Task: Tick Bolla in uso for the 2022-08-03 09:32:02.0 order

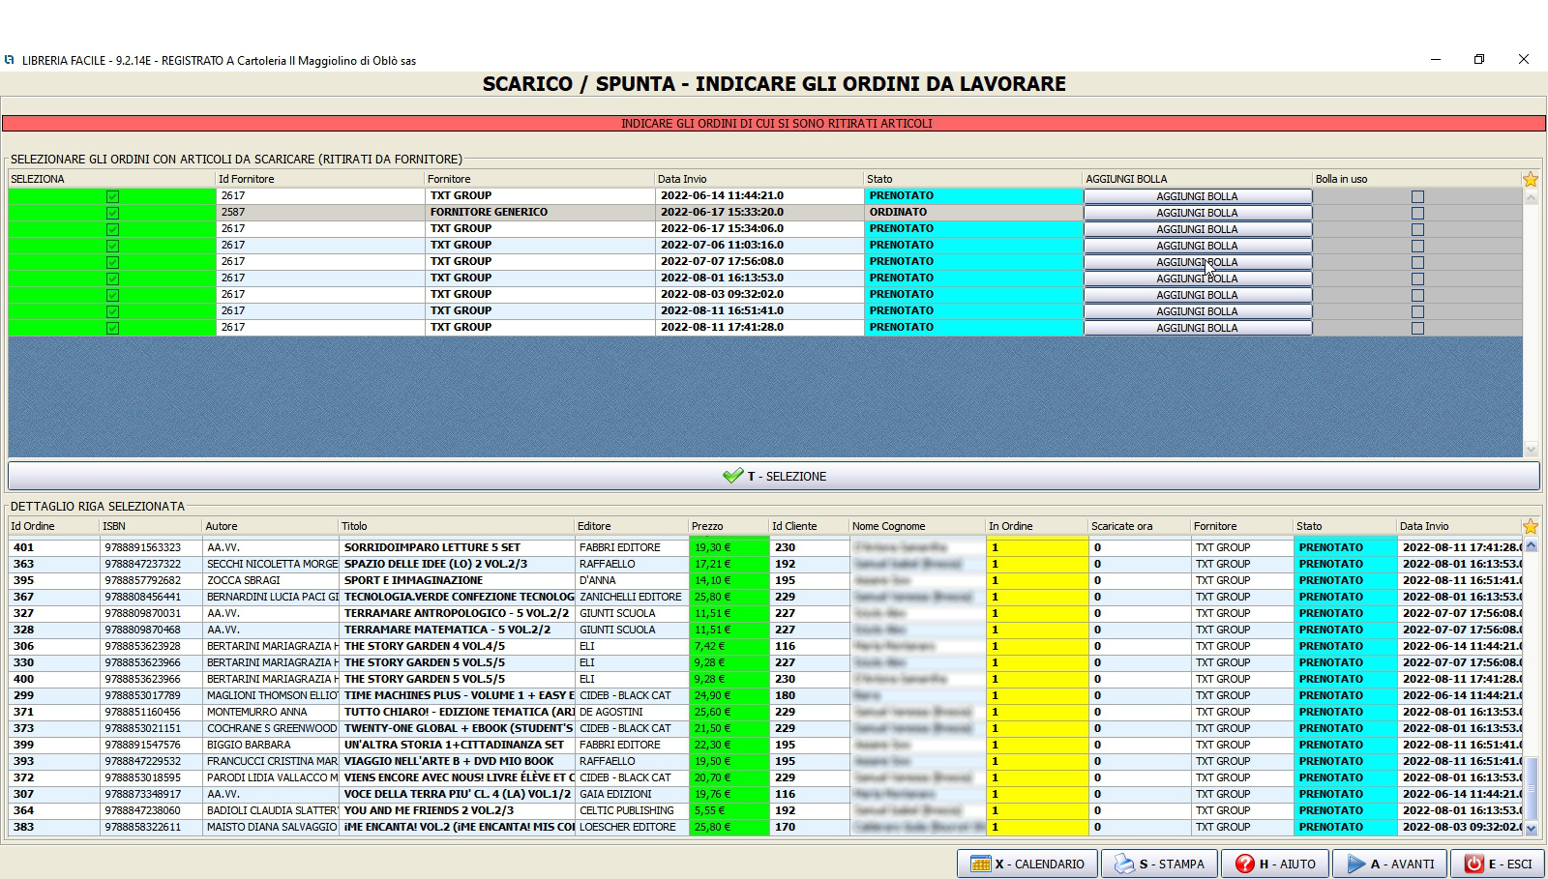Action: click(x=1417, y=295)
